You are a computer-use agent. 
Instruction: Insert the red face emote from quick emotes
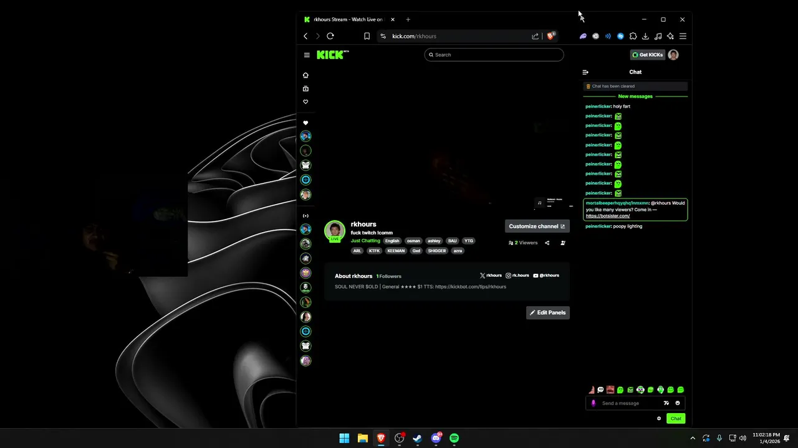pyautogui.click(x=610, y=390)
